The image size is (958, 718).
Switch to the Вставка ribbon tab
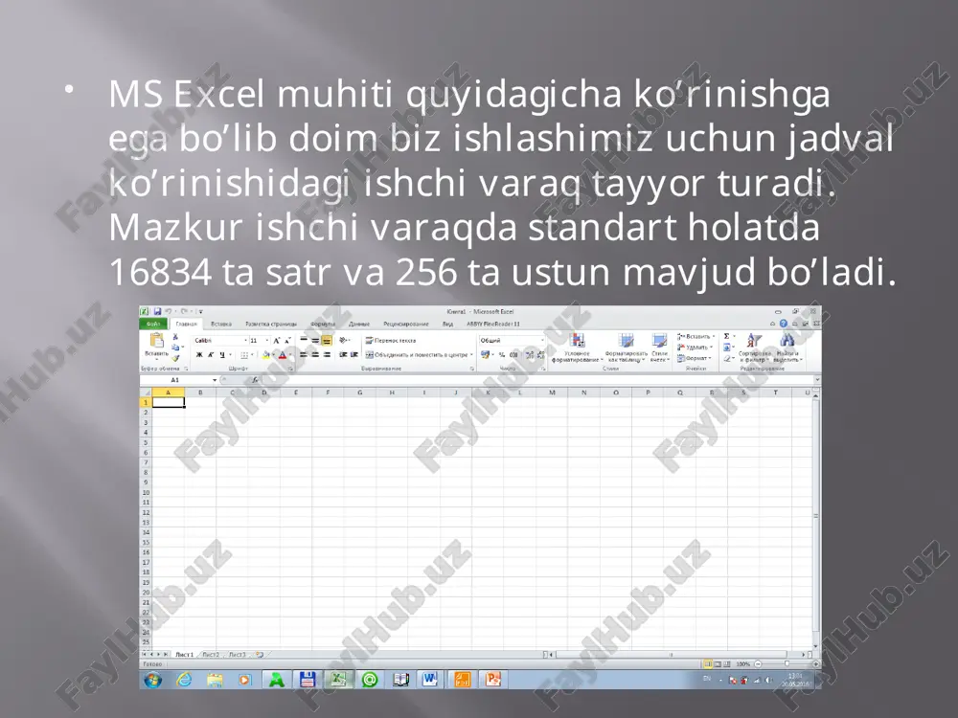tap(221, 325)
